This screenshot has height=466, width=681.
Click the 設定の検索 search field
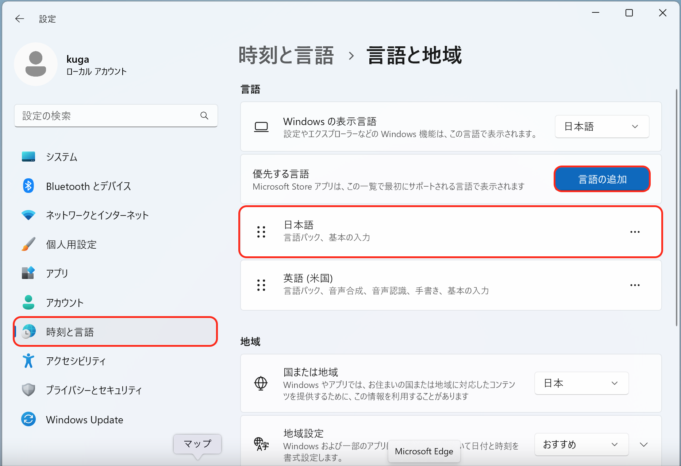109,116
